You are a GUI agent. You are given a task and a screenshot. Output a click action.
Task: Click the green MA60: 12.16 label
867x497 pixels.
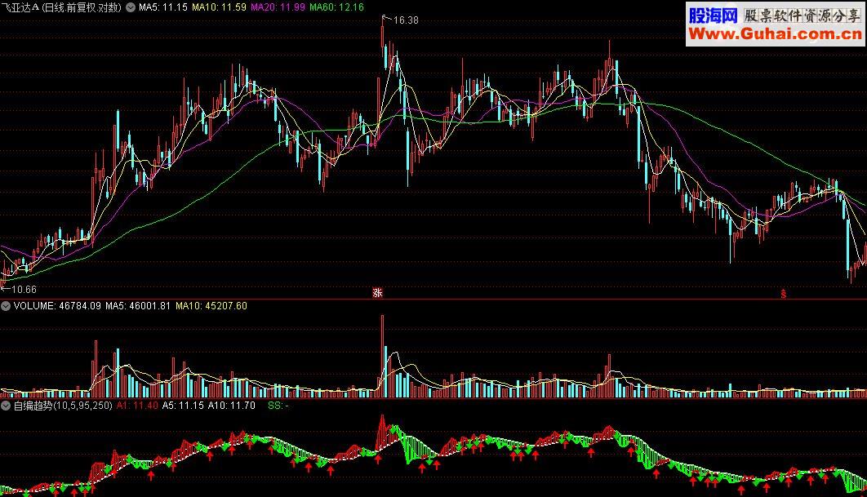click(336, 7)
